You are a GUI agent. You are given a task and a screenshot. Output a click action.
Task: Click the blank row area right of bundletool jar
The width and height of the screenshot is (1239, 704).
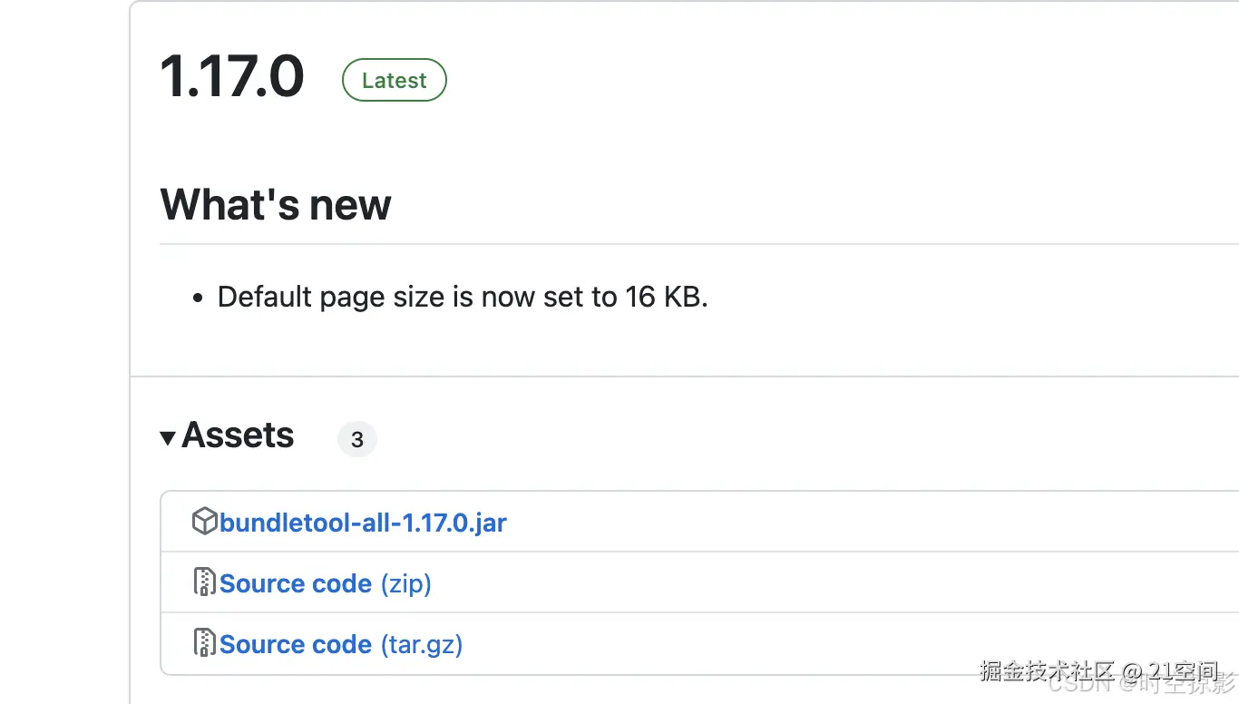pyautogui.click(x=862, y=523)
